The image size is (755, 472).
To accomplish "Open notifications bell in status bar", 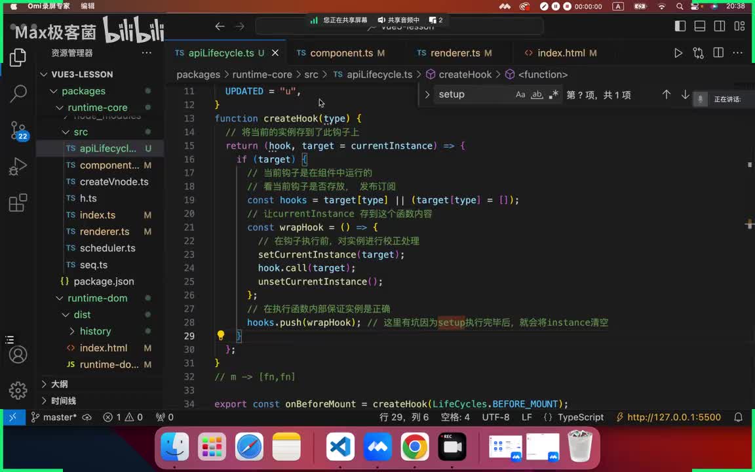I will (x=738, y=417).
